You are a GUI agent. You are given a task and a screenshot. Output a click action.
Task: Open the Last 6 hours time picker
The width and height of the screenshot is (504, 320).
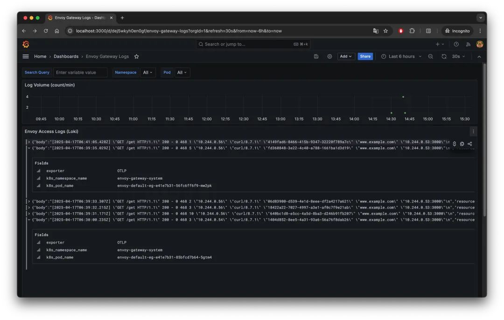coord(401,56)
